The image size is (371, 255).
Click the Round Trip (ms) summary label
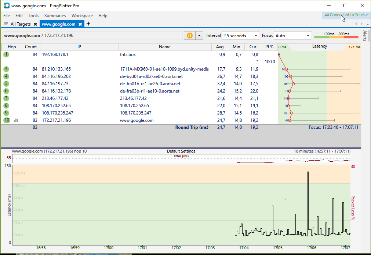point(192,127)
